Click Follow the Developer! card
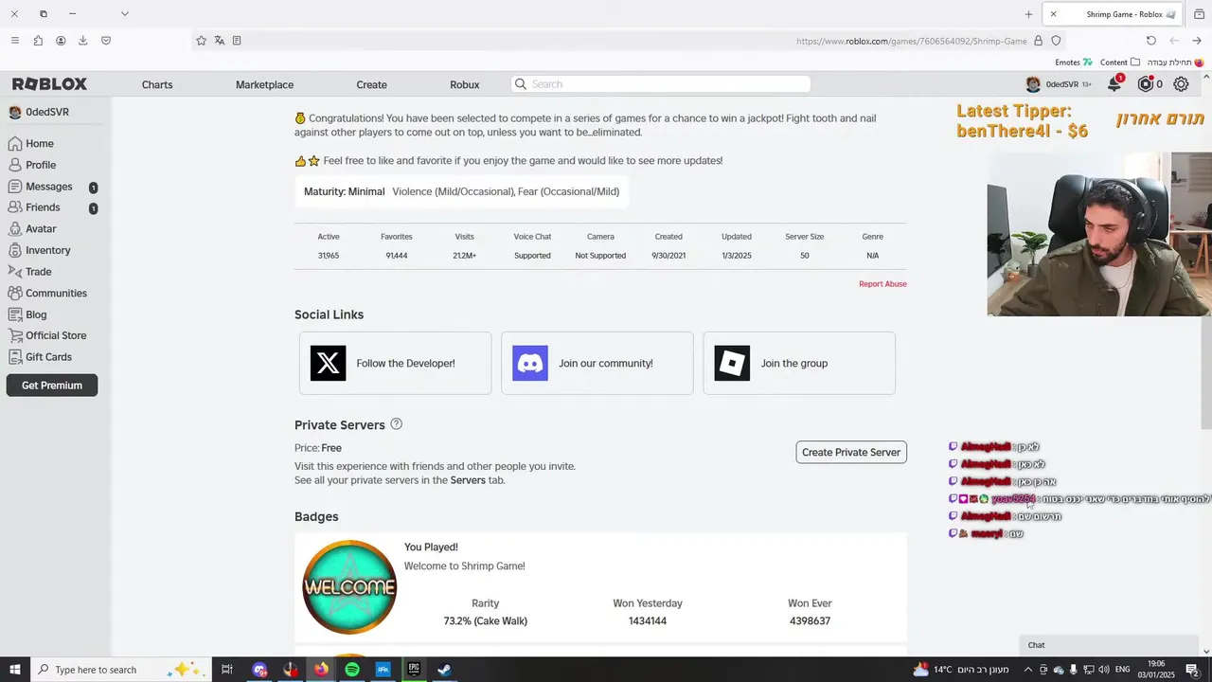This screenshot has height=682, width=1212. (395, 363)
